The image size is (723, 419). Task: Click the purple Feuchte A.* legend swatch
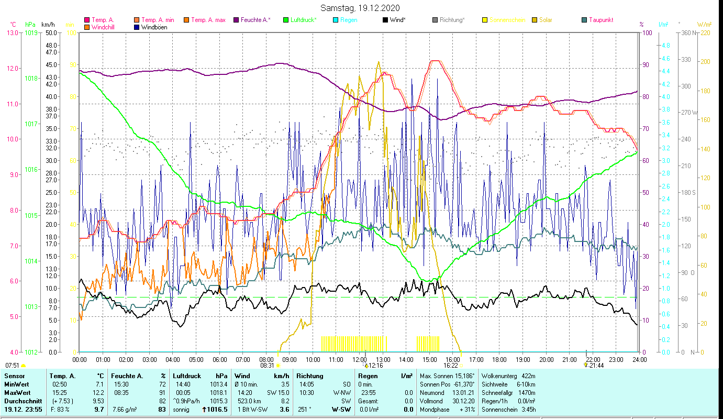coord(236,20)
